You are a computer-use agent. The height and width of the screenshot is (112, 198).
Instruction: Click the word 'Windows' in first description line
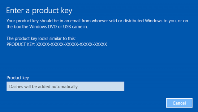point(153,21)
